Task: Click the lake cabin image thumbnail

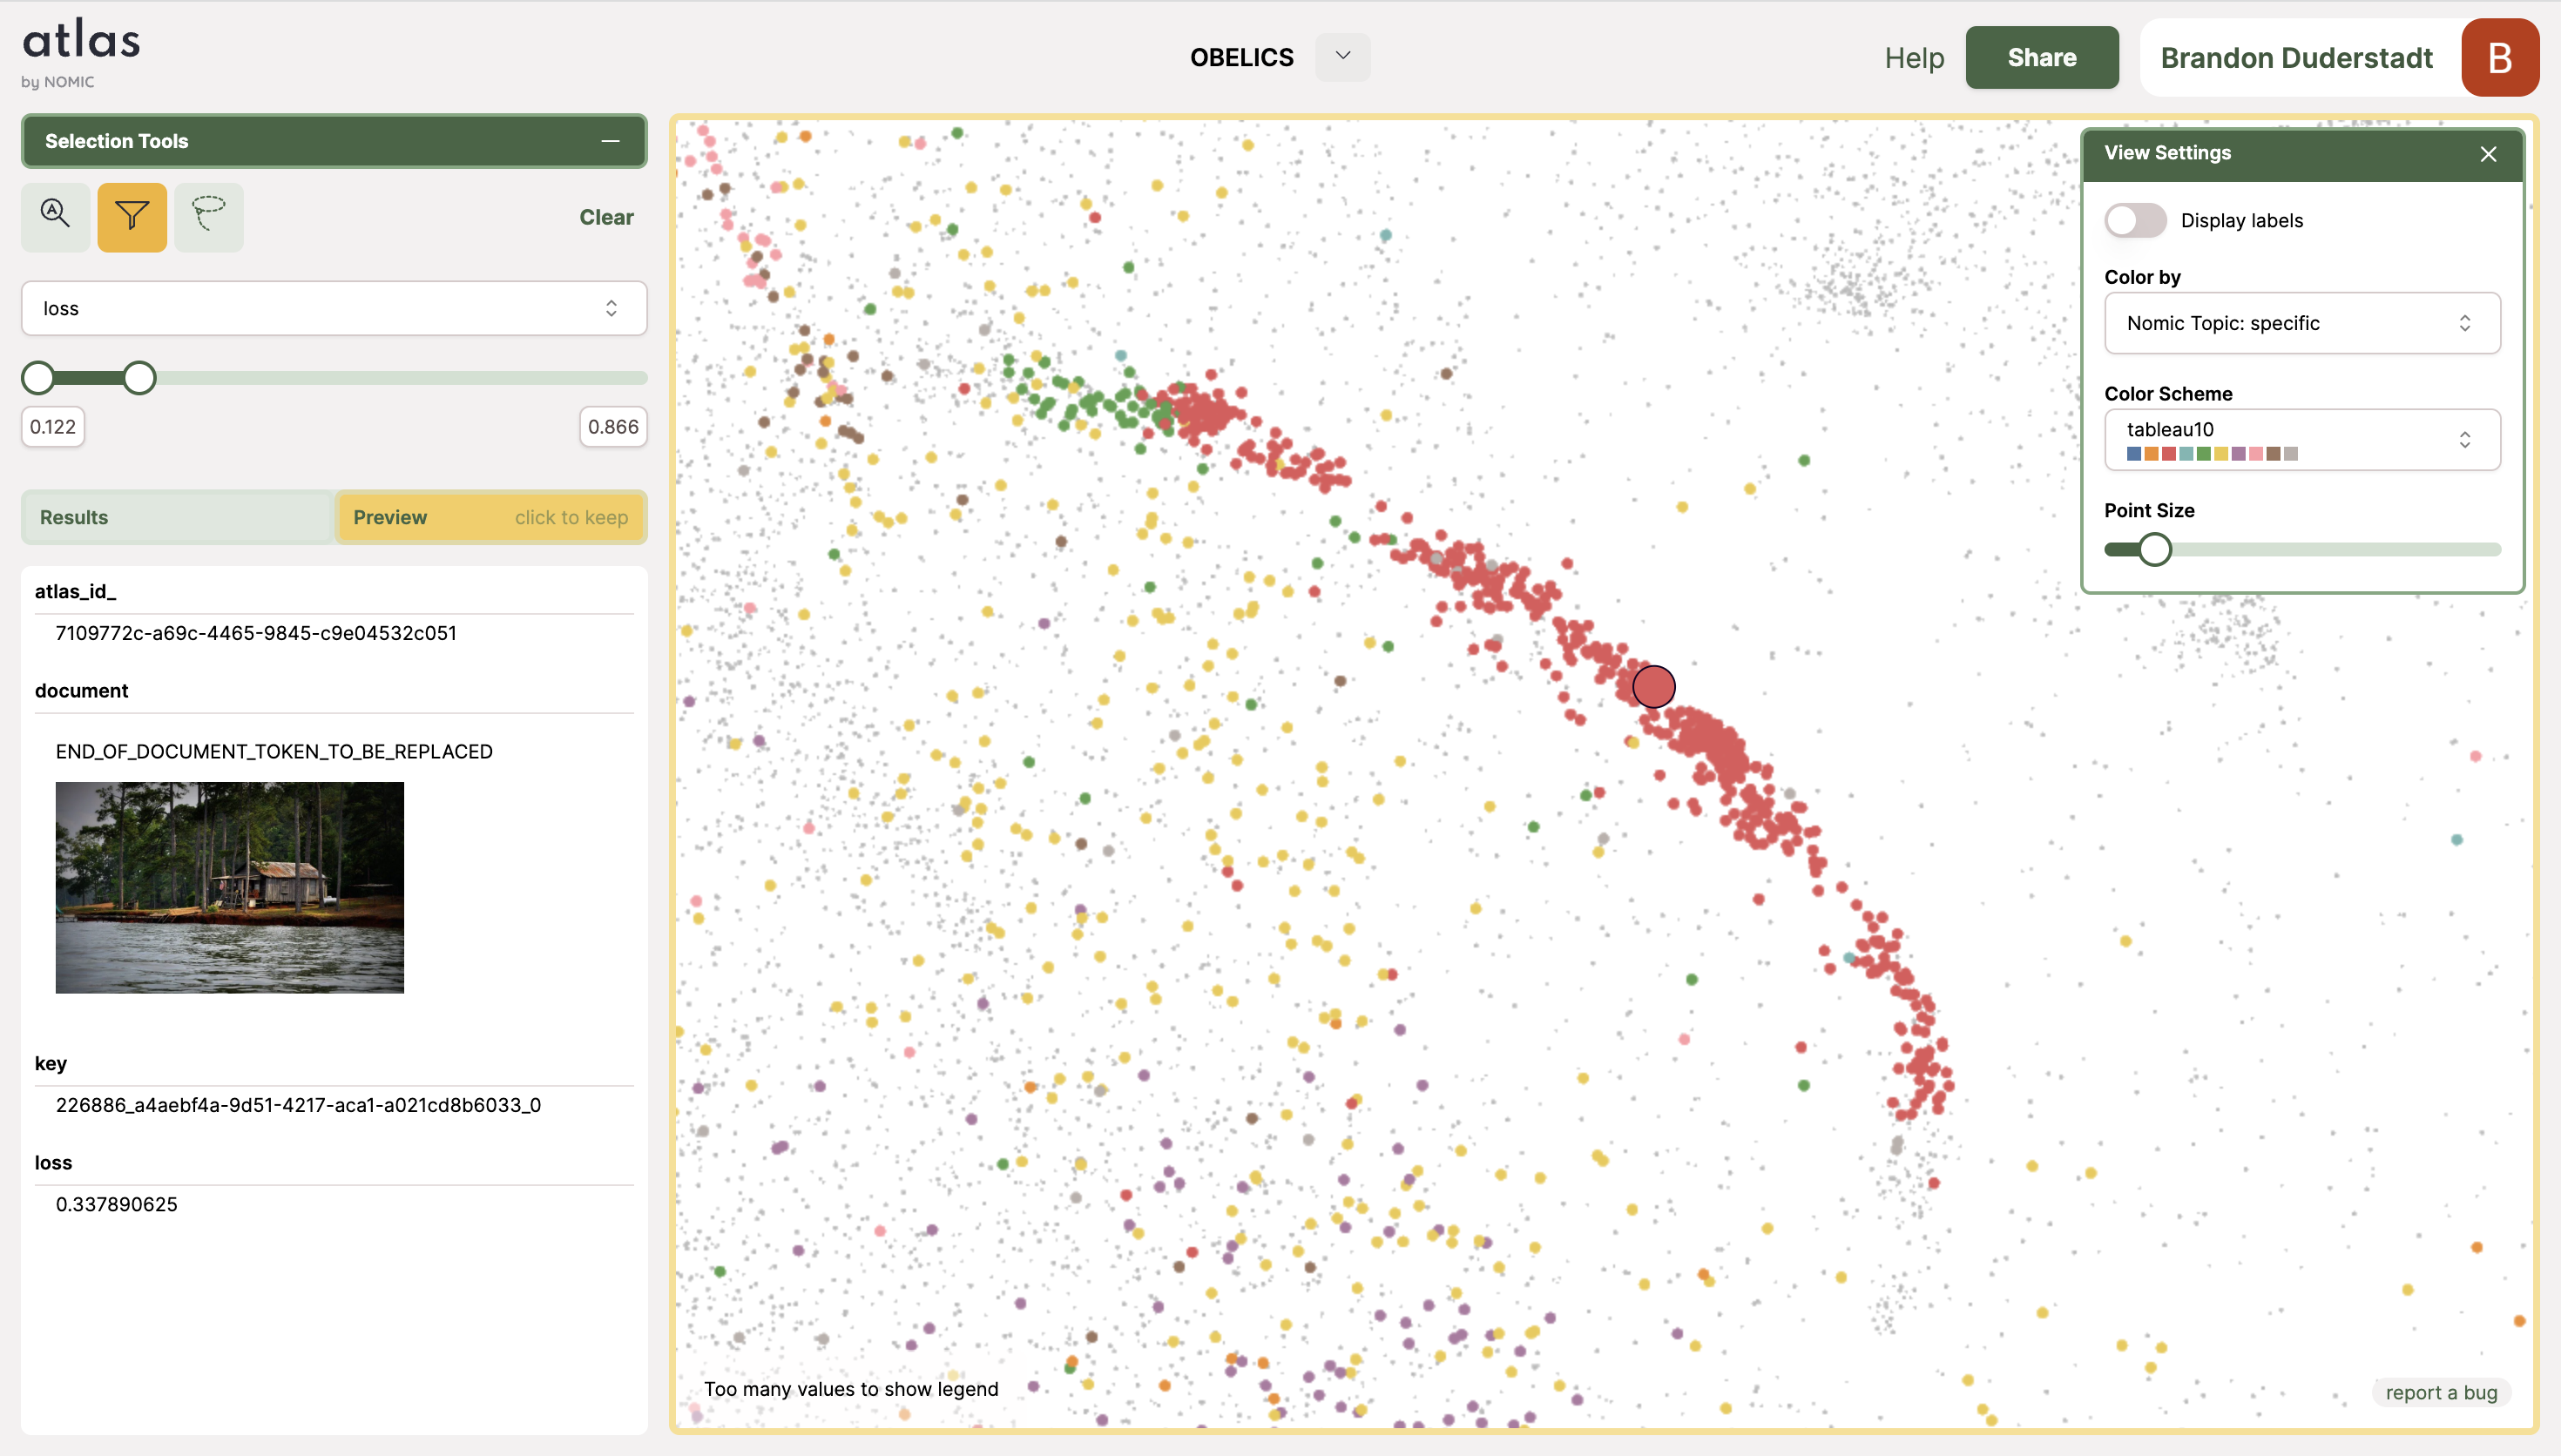Action: 229,887
